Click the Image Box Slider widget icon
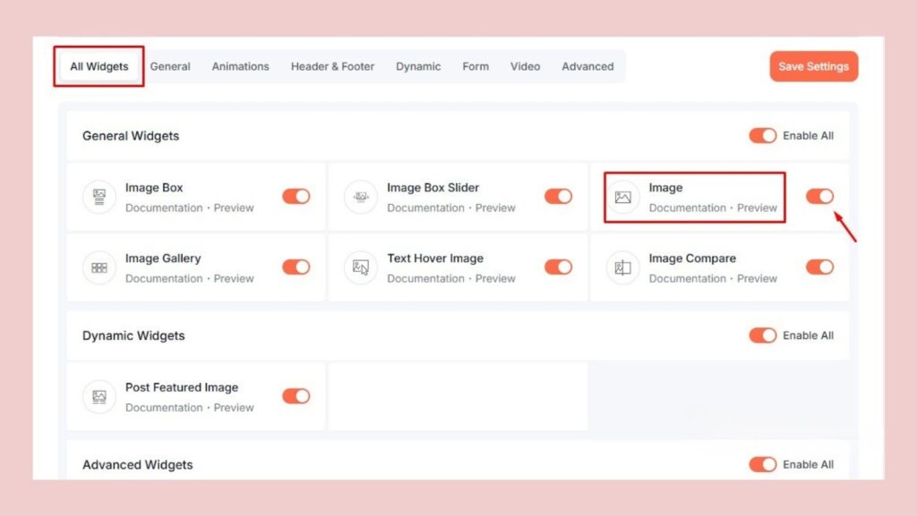The height and width of the screenshot is (516, 917). (360, 197)
